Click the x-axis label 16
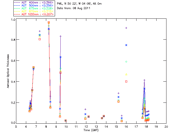171x137 pixels. 126,127
